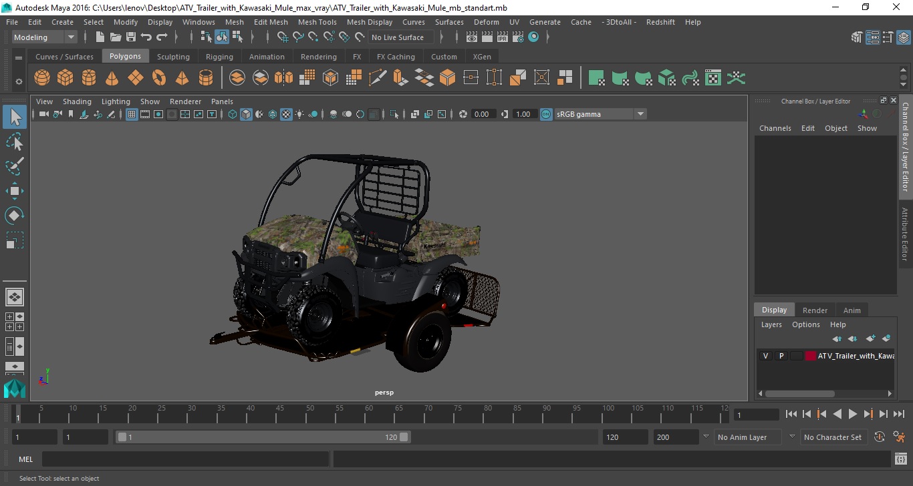This screenshot has height=486, width=913.
Task: Click the MEL command input field
Action: point(186,459)
